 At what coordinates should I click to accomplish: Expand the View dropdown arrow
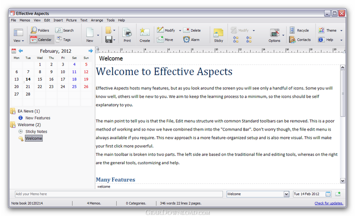point(23,41)
